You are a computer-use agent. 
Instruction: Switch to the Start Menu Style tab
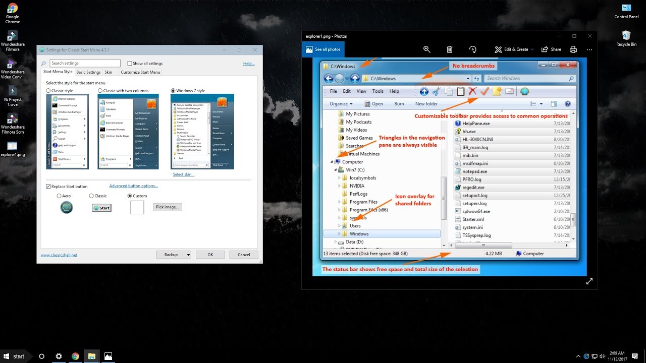pyautogui.click(x=58, y=72)
